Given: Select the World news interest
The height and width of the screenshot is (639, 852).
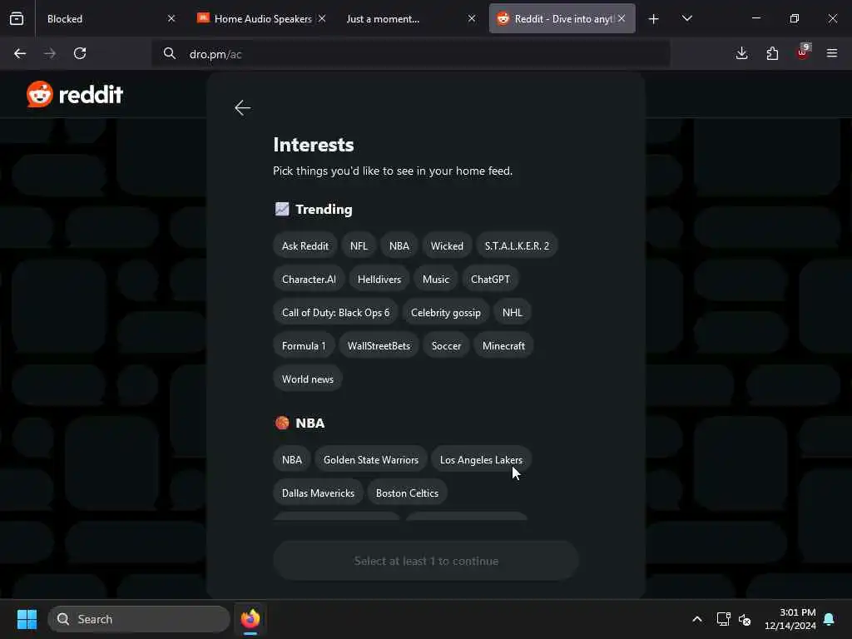Looking at the screenshot, I should click(x=308, y=379).
